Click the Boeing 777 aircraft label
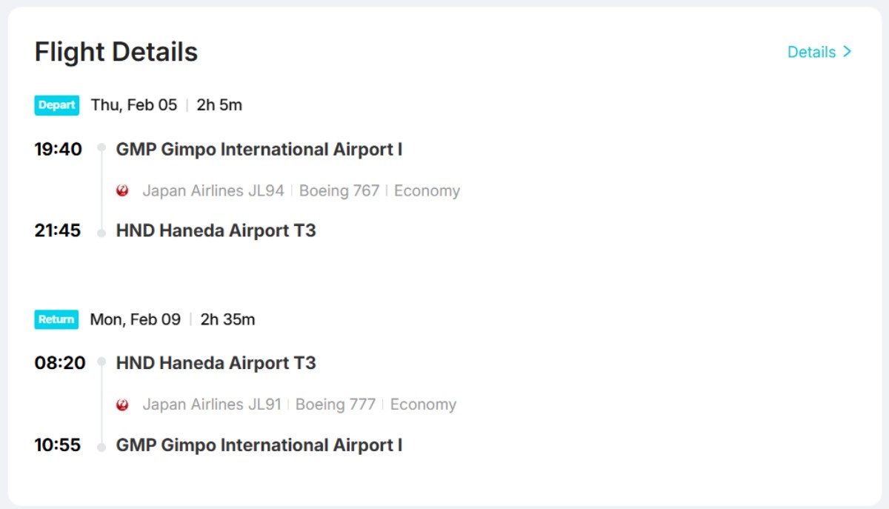 click(x=336, y=405)
